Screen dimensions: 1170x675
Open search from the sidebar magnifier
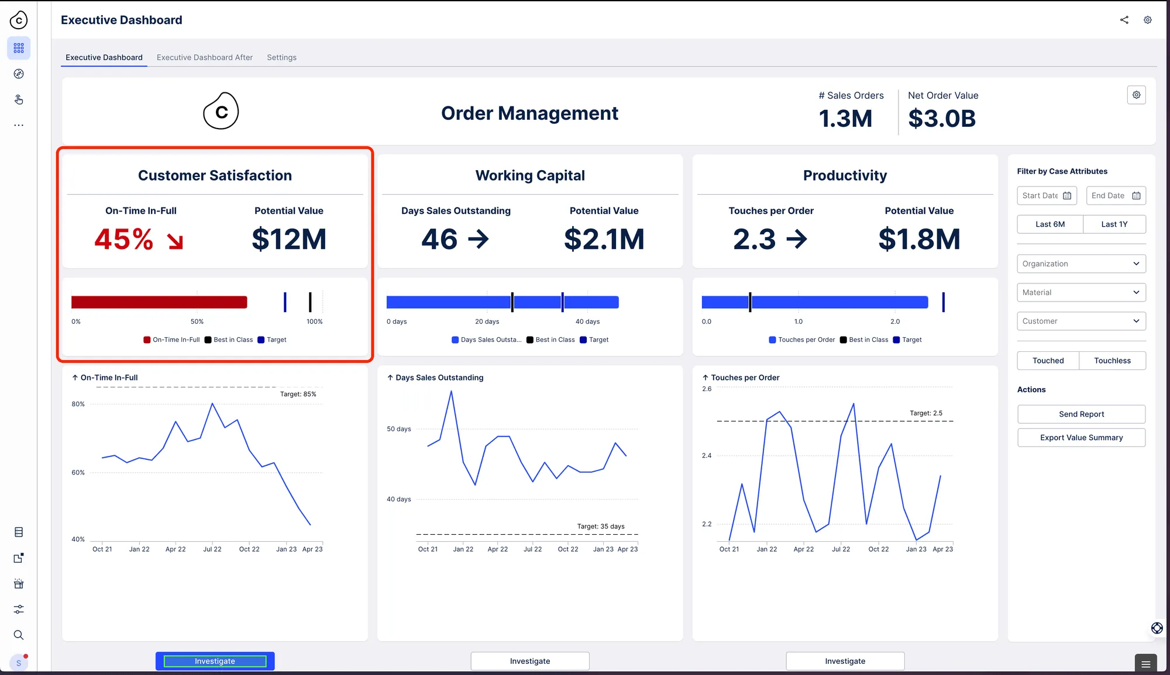[19, 635]
